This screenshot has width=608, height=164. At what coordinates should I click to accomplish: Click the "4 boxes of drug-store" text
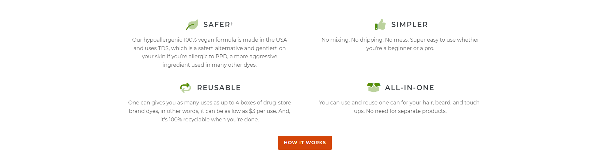tap(263, 102)
